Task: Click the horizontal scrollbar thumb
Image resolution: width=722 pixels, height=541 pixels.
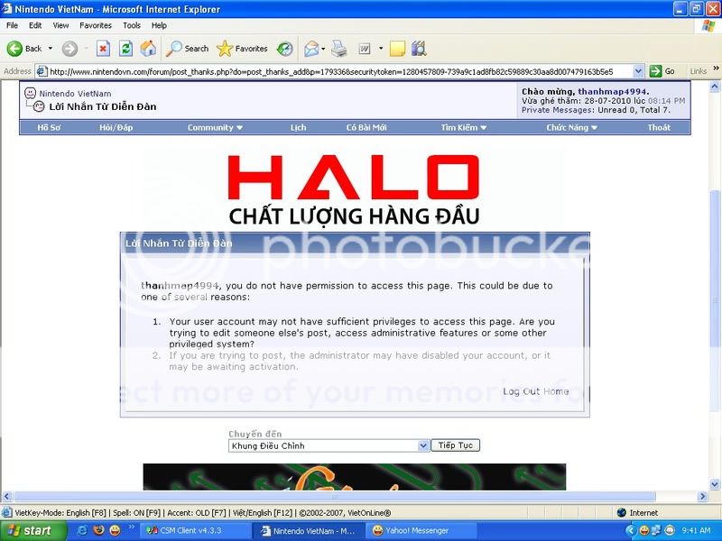Action: coord(335,497)
